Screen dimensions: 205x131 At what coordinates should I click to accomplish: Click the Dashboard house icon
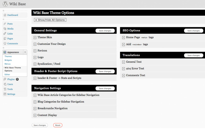pyautogui.click(x=5, y=15)
